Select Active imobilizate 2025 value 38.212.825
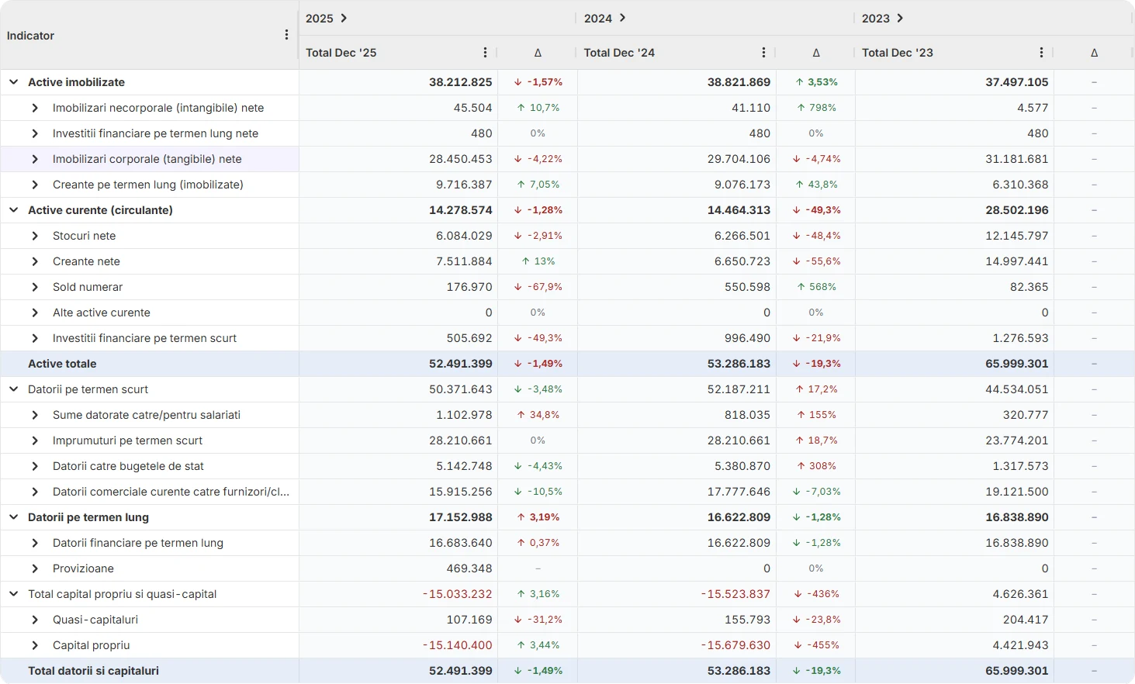 pyautogui.click(x=461, y=82)
